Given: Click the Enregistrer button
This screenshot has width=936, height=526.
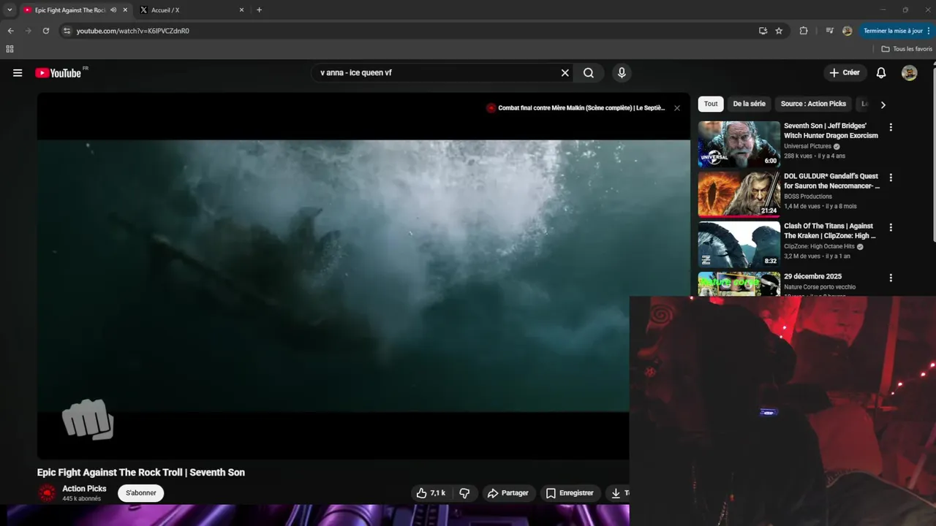Looking at the screenshot, I should click(x=570, y=493).
